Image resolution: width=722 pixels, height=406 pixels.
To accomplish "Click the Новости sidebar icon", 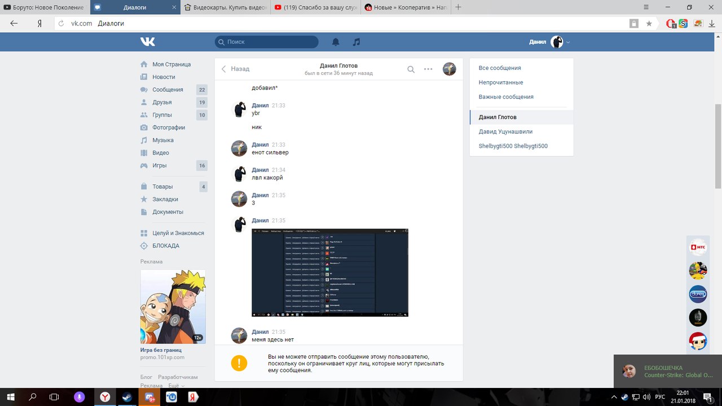I will pyautogui.click(x=144, y=77).
